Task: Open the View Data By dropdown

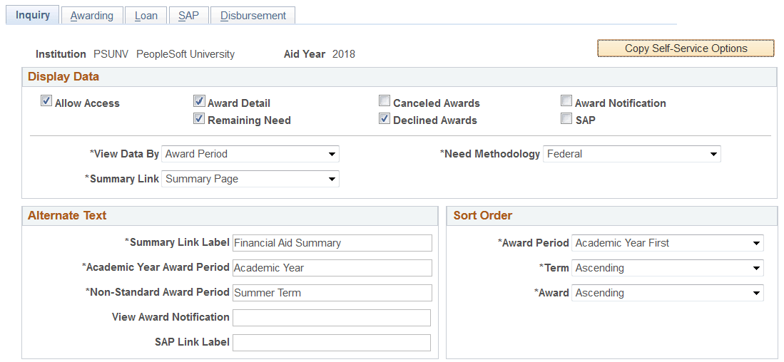Action: pos(250,154)
